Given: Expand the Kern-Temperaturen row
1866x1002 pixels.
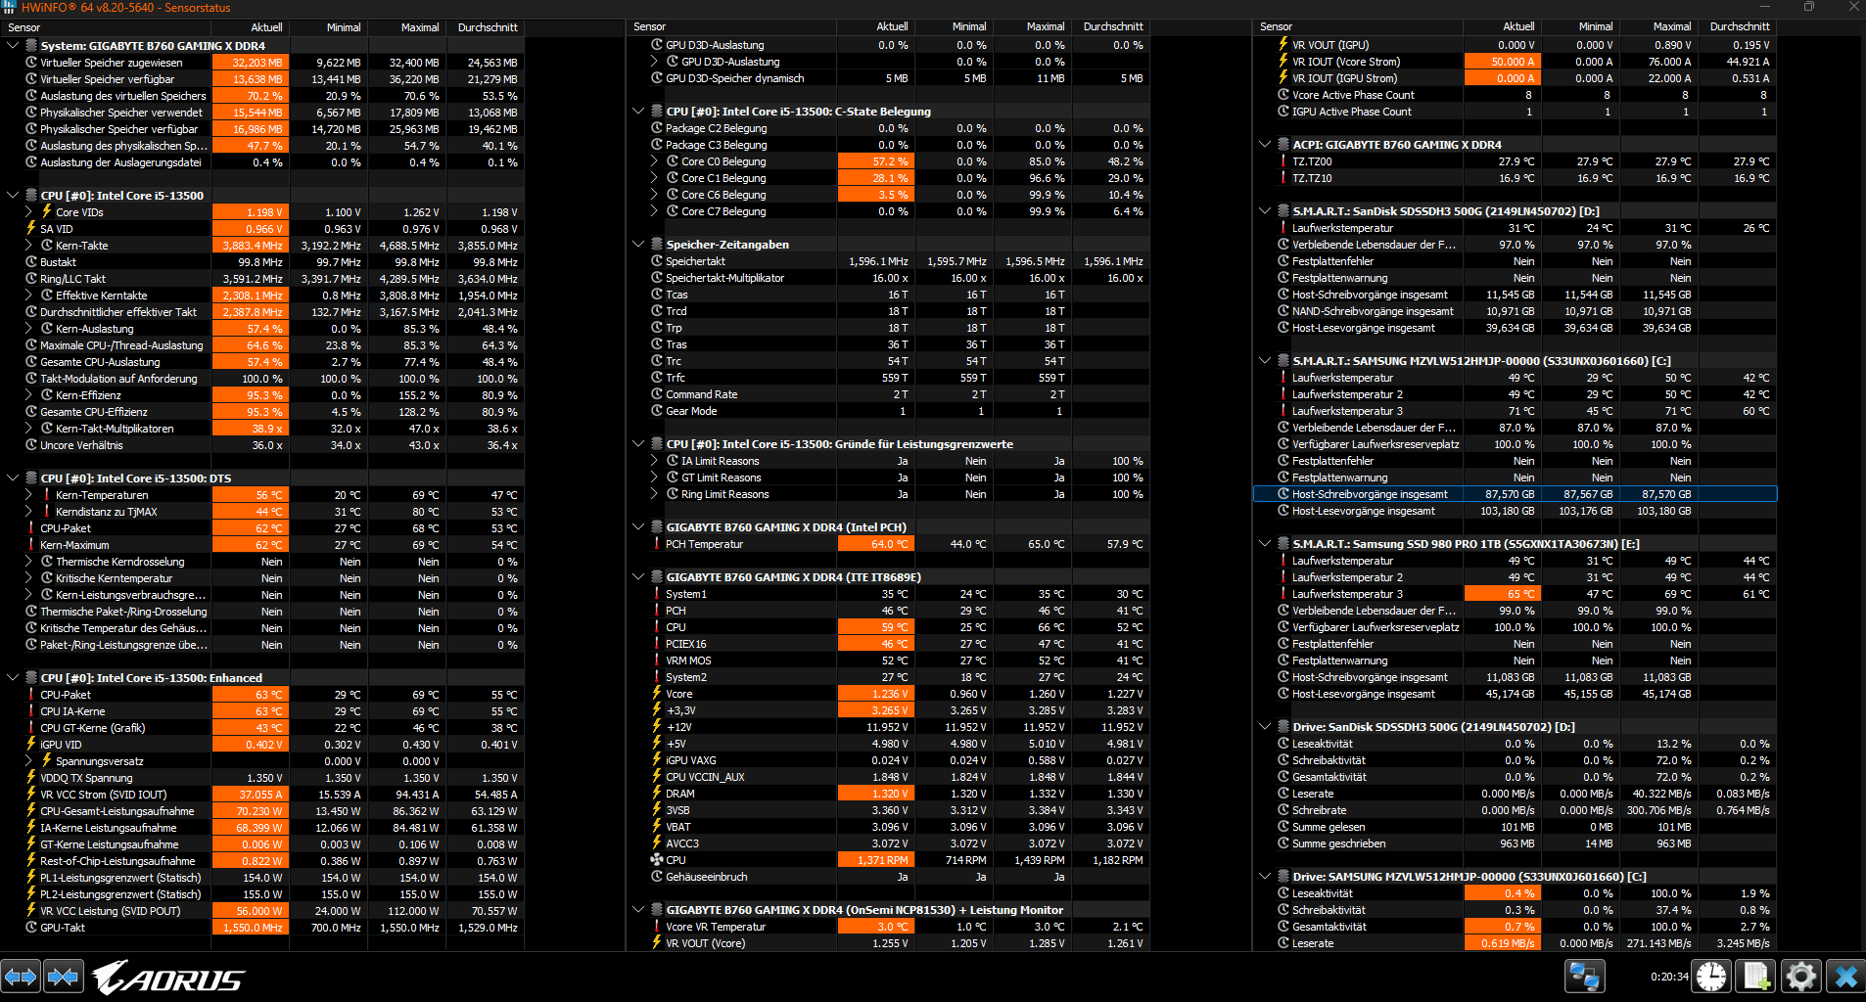Looking at the screenshot, I should pos(28,495).
